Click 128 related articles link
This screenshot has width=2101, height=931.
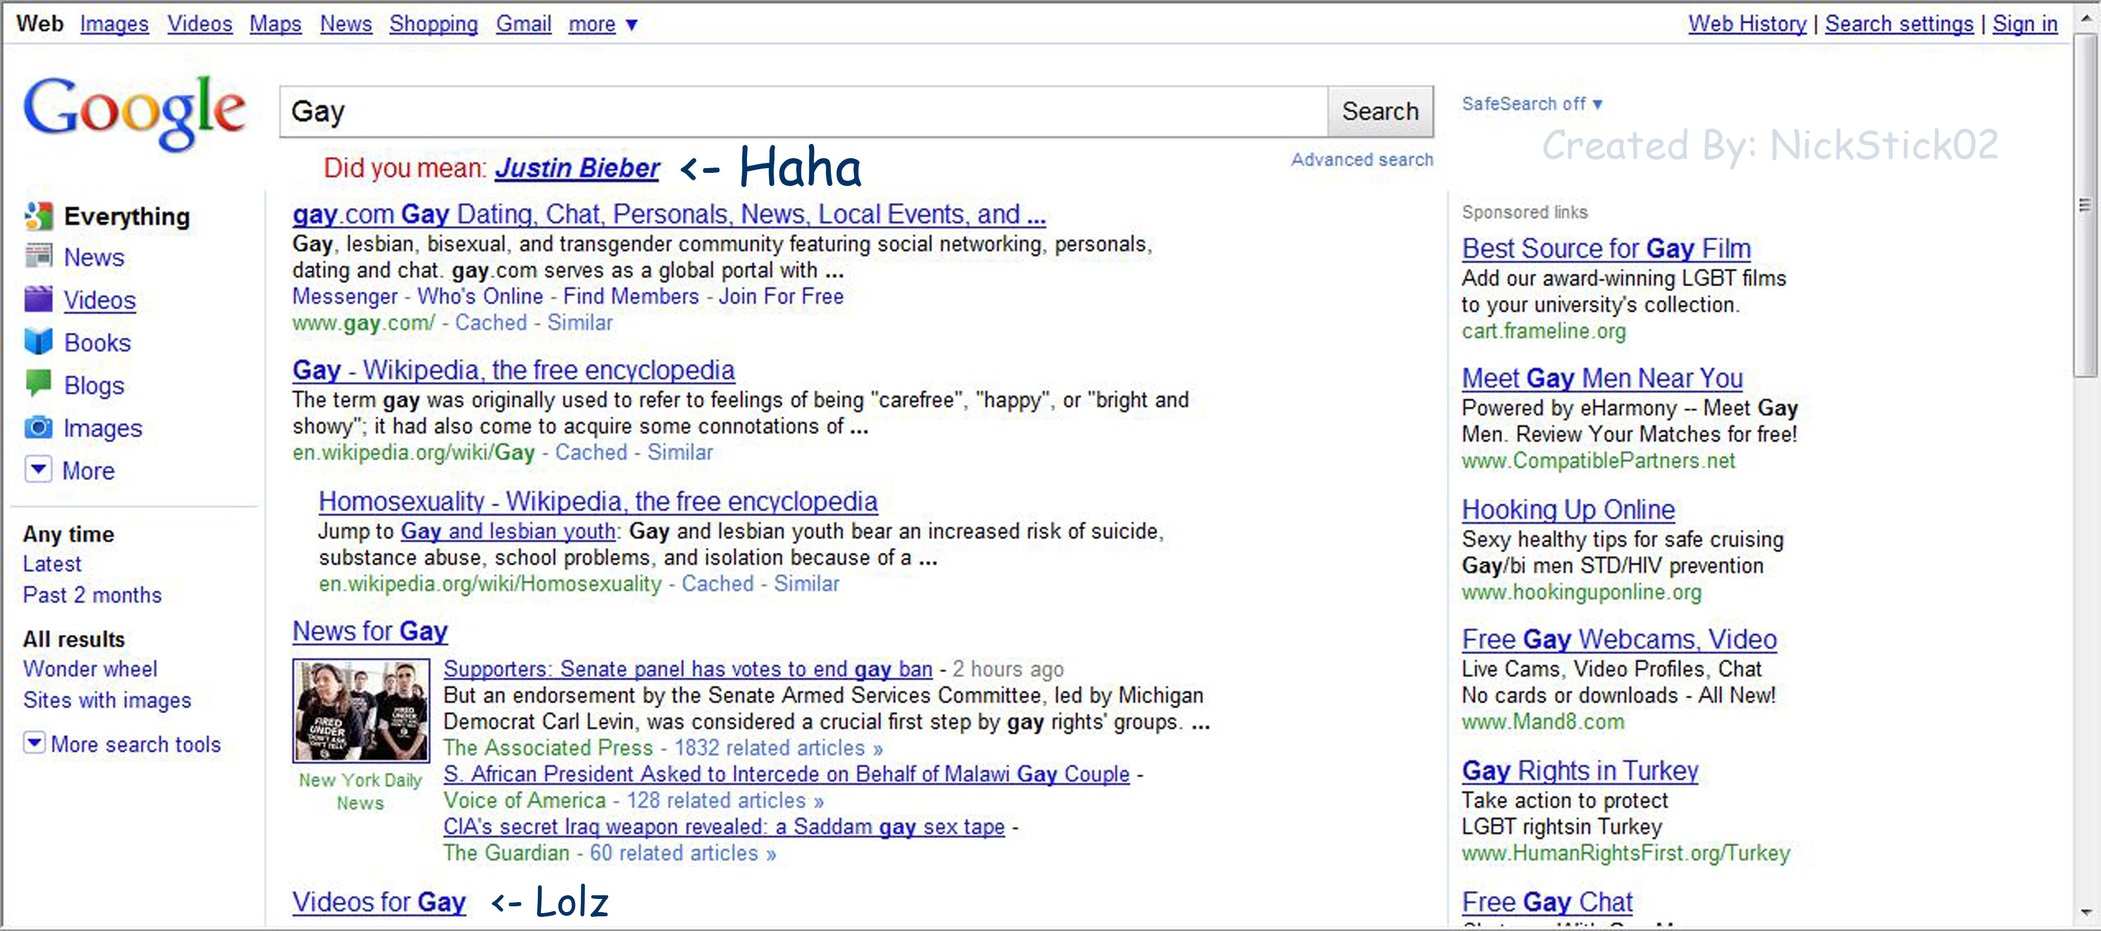pos(724,801)
